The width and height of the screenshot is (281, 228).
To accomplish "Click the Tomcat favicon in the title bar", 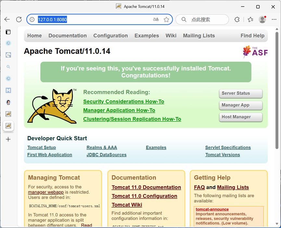I will tap(119, 6).
